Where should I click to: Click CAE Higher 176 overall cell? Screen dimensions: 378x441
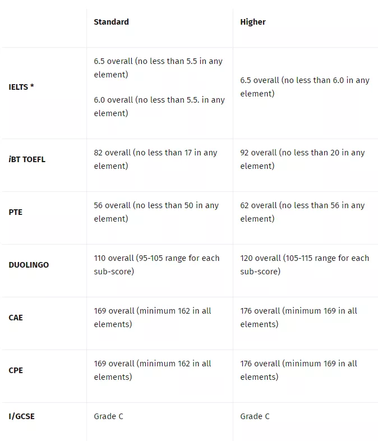298,318
